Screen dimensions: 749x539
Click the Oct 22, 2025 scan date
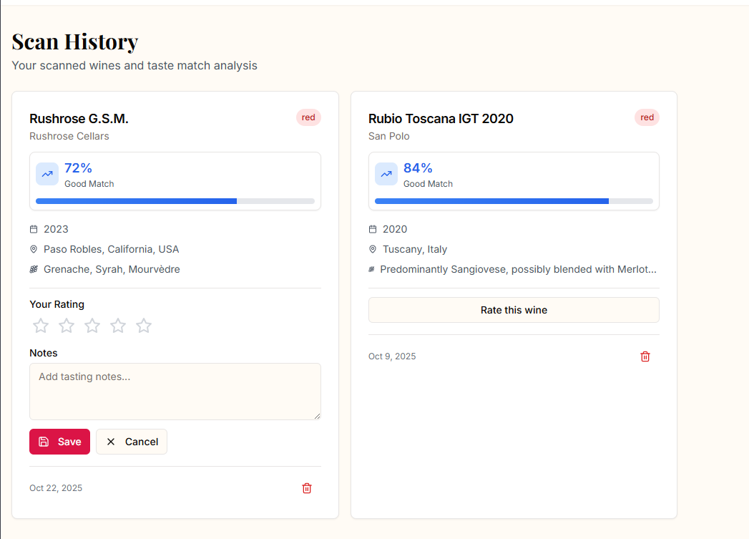click(56, 488)
